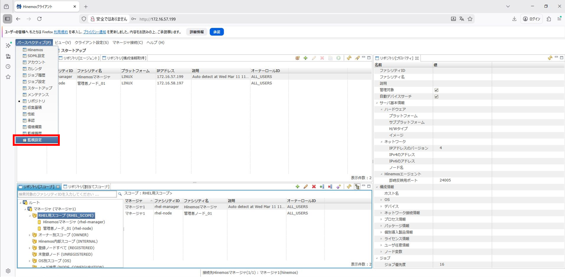Toggle the 自動デバイスサーチ checkbox

[x=436, y=97]
